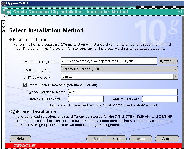Focus the Confirm Password field

click(160, 99)
